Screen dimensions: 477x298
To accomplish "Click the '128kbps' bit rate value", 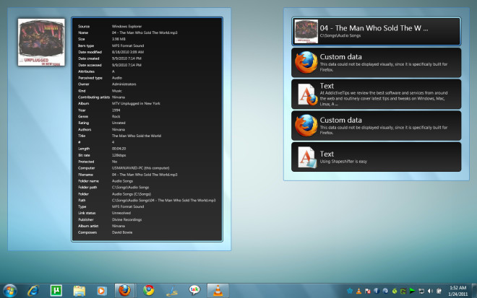I will [x=119, y=155].
